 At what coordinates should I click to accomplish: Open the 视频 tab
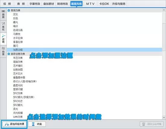tap(7, 4)
